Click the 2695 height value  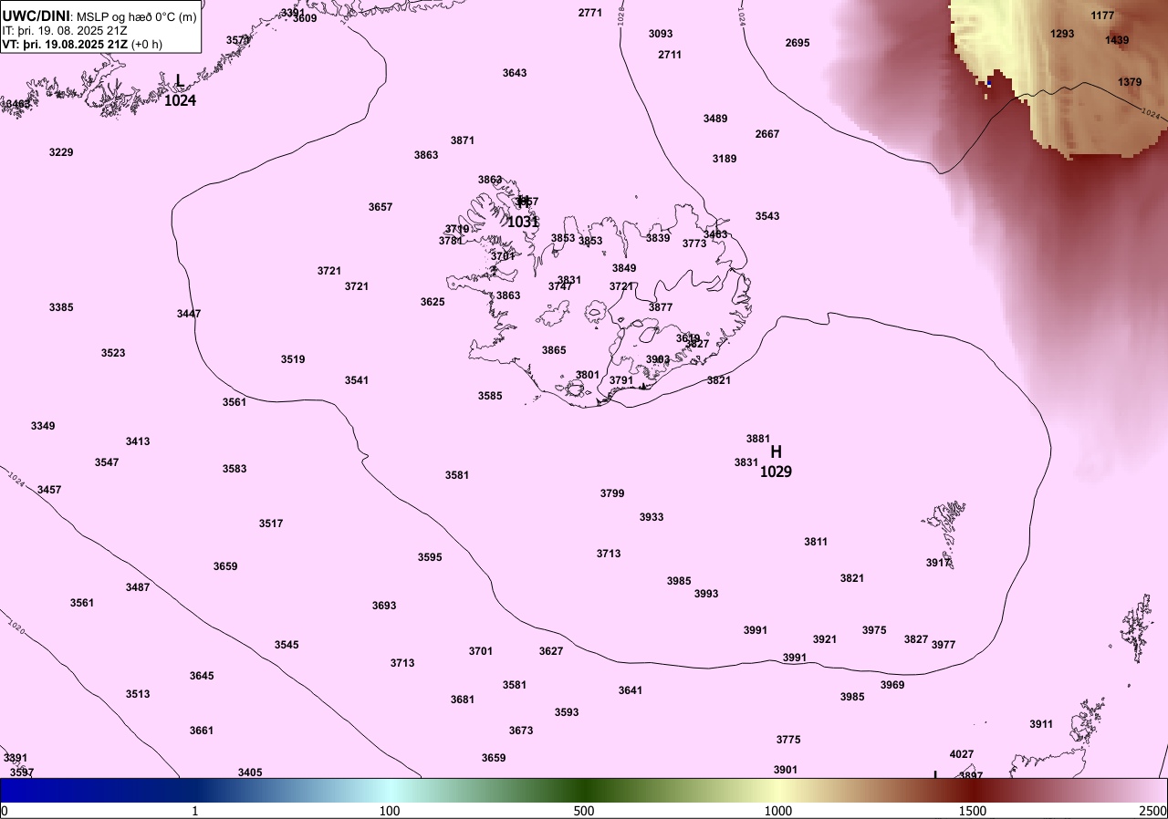[x=798, y=43]
